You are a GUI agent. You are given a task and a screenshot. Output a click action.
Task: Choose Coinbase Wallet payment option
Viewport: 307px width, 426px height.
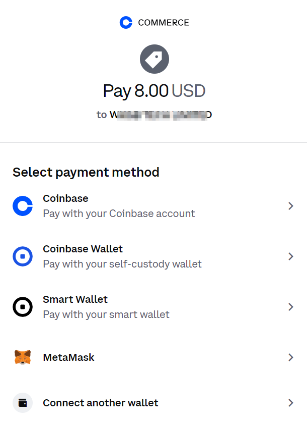83,249
